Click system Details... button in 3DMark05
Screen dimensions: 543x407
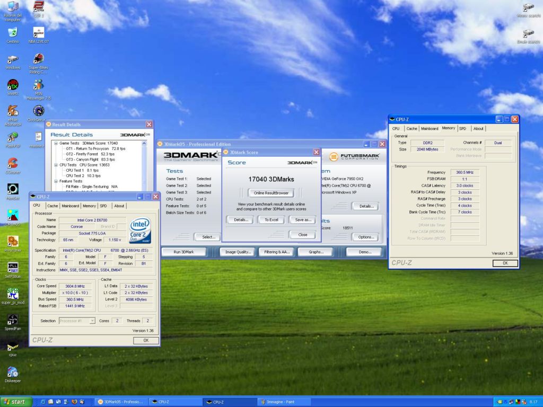pyautogui.click(x=366, y=206)
